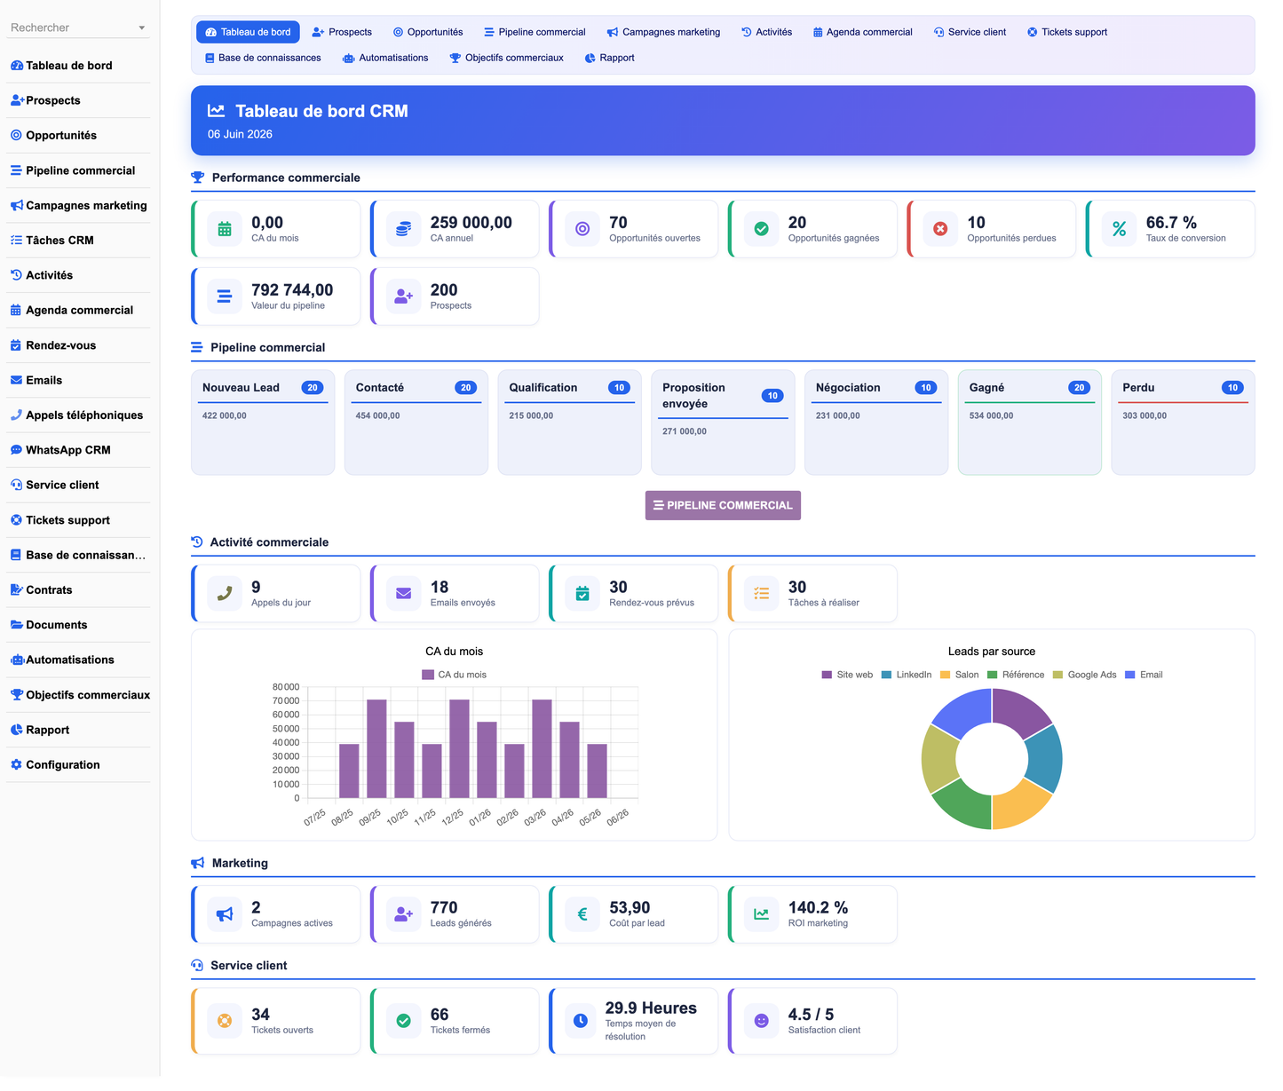Click the calendar-check icon on Rendez-vous prévus card
The height and width of the screenshot is (1091, 1283).
(x=582, y=594)
